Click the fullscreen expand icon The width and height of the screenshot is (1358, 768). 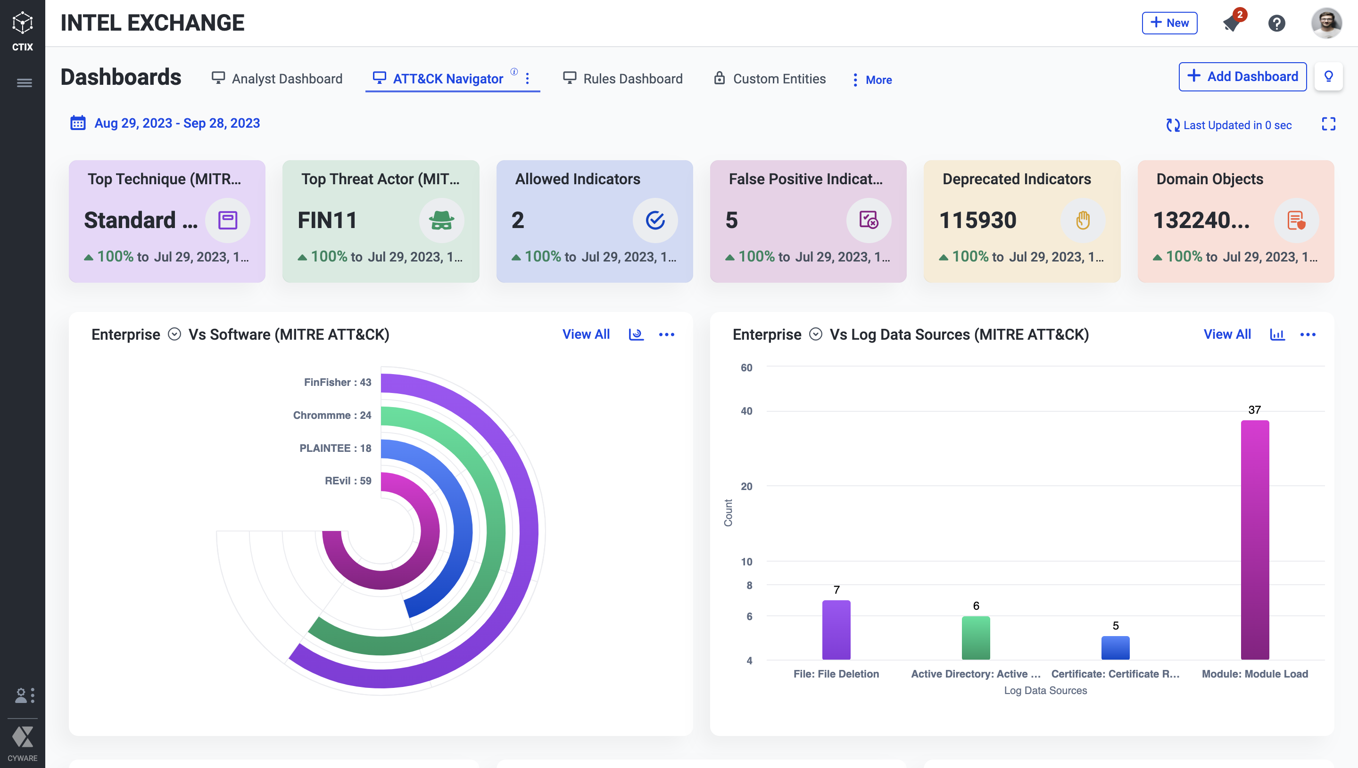[1328, 124]
